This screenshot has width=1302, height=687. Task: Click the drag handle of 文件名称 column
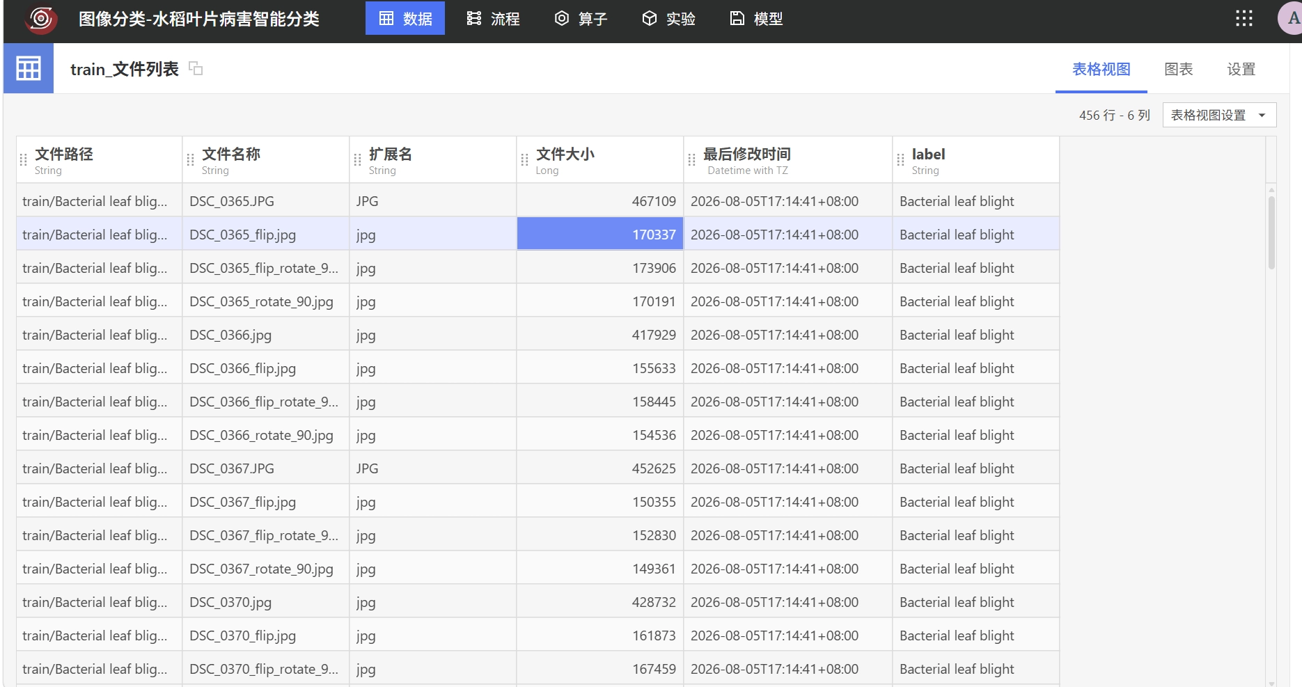191,160
